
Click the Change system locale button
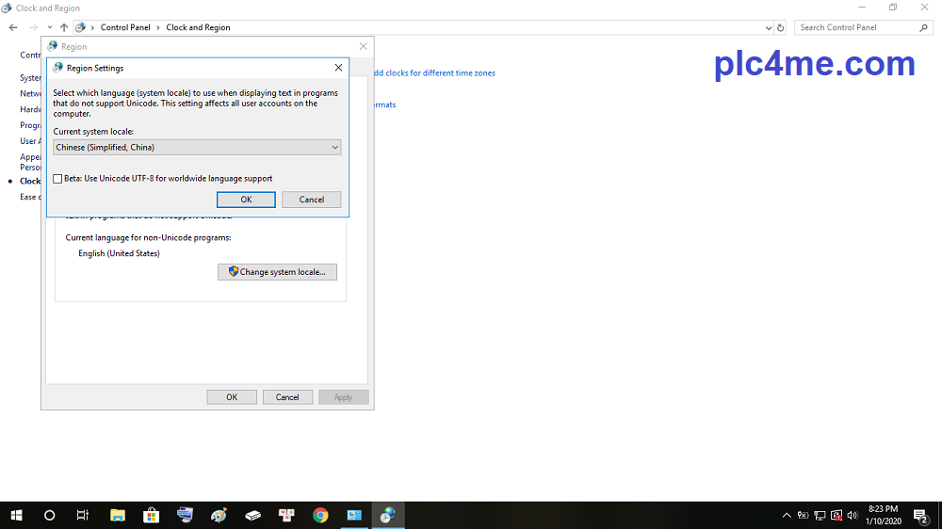277,272
